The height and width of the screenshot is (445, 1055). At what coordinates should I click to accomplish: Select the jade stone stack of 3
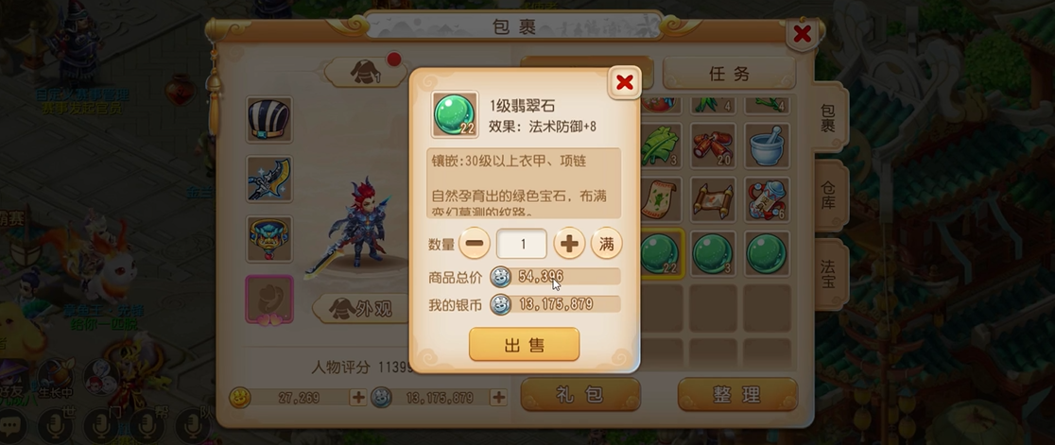713,253
